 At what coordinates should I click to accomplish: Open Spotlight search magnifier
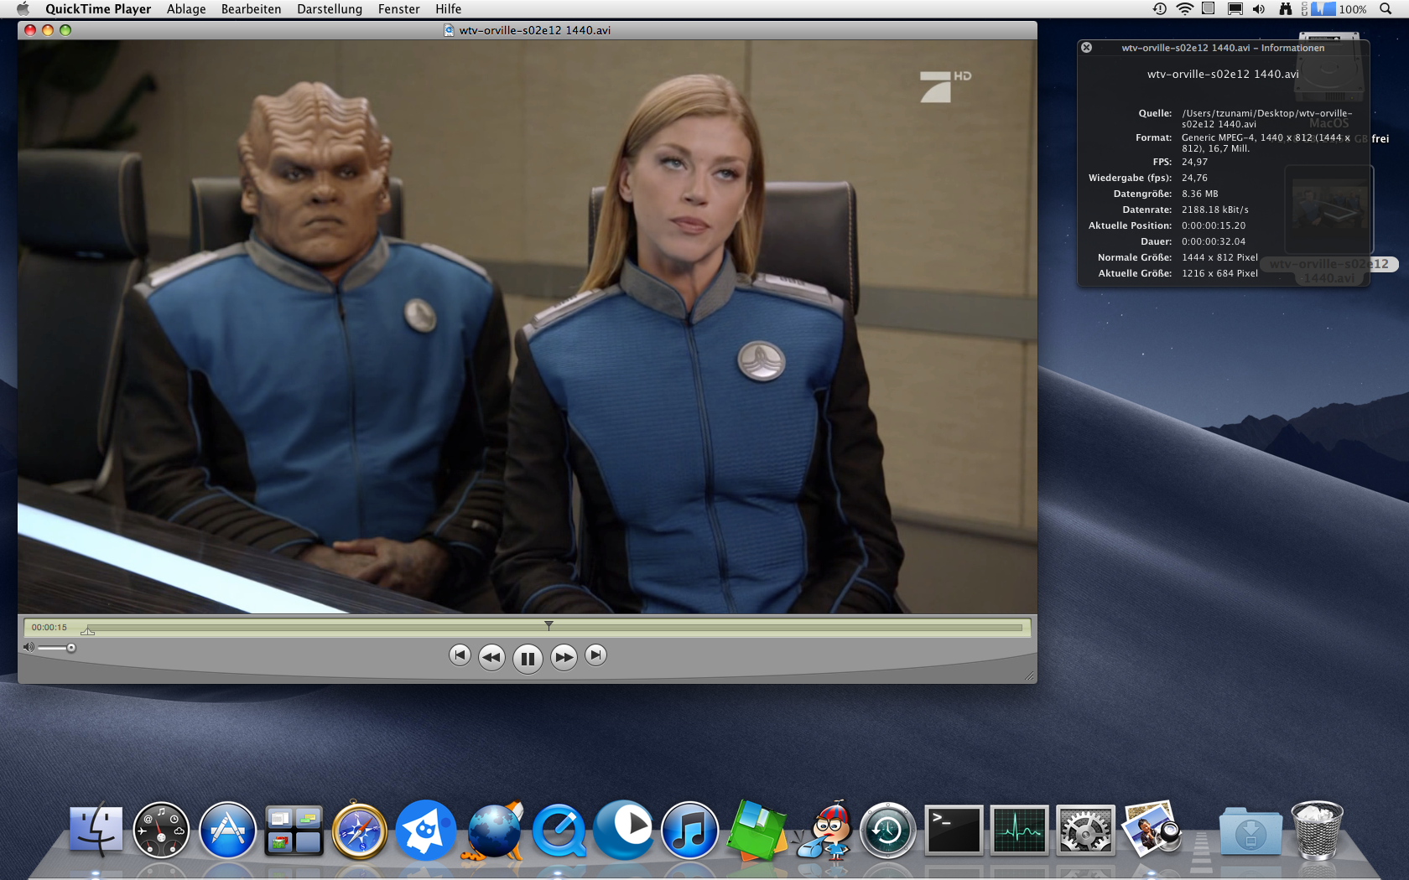coord(1386,9)
